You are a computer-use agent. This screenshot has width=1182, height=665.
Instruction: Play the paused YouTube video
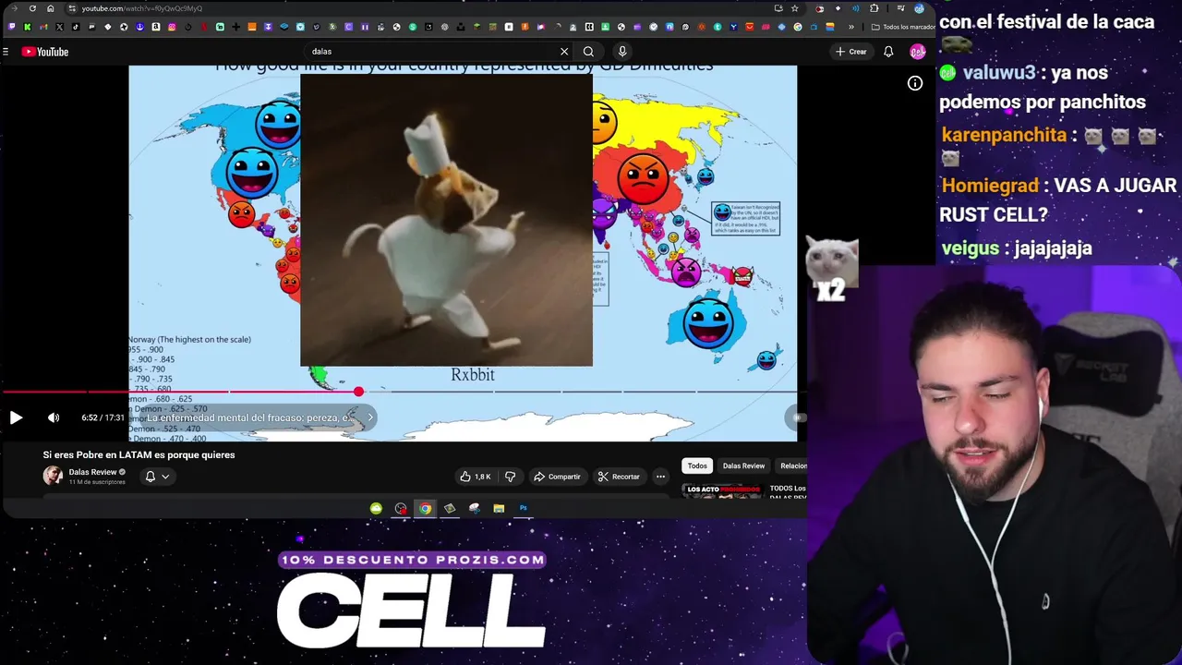(16, 417)
